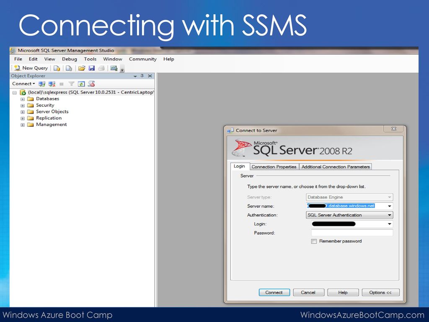Viewport: 429px width, 322px height.
Task: Click the Password input field
Action: click(x=352, y=233)
